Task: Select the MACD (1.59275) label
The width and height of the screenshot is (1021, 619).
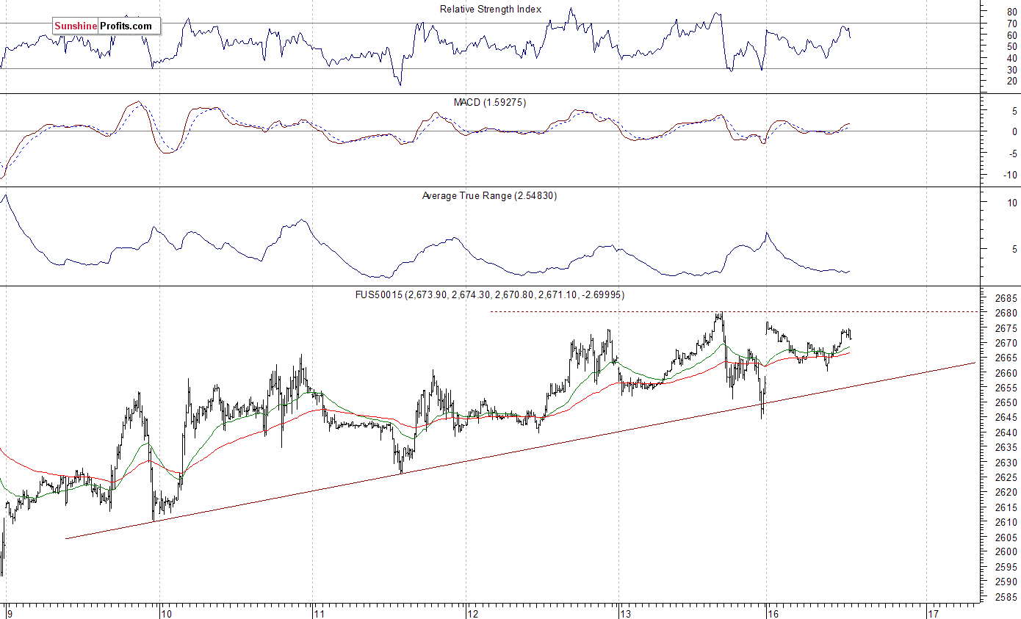Action: coord(490,103)
